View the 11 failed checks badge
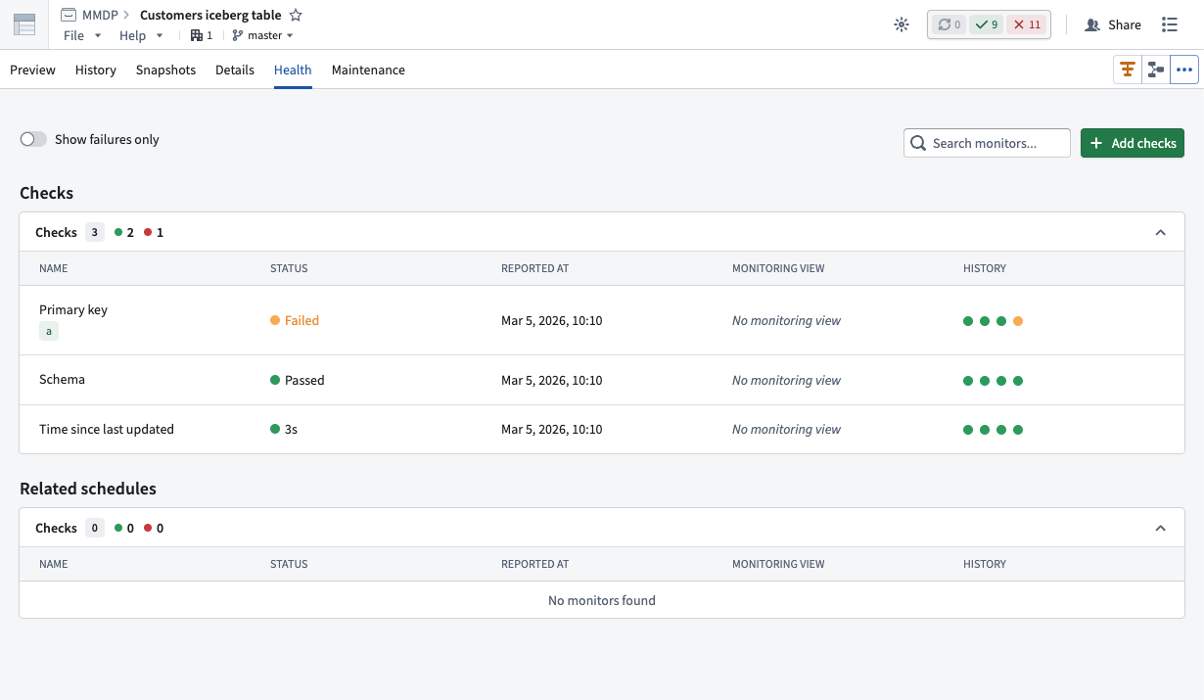 tap(1026, 23)
